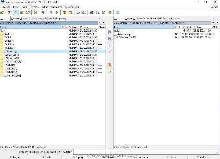This screenshot has height=159, width=220.
Task: Open the Začetni meni menu
Action: [x=72, y=7]
